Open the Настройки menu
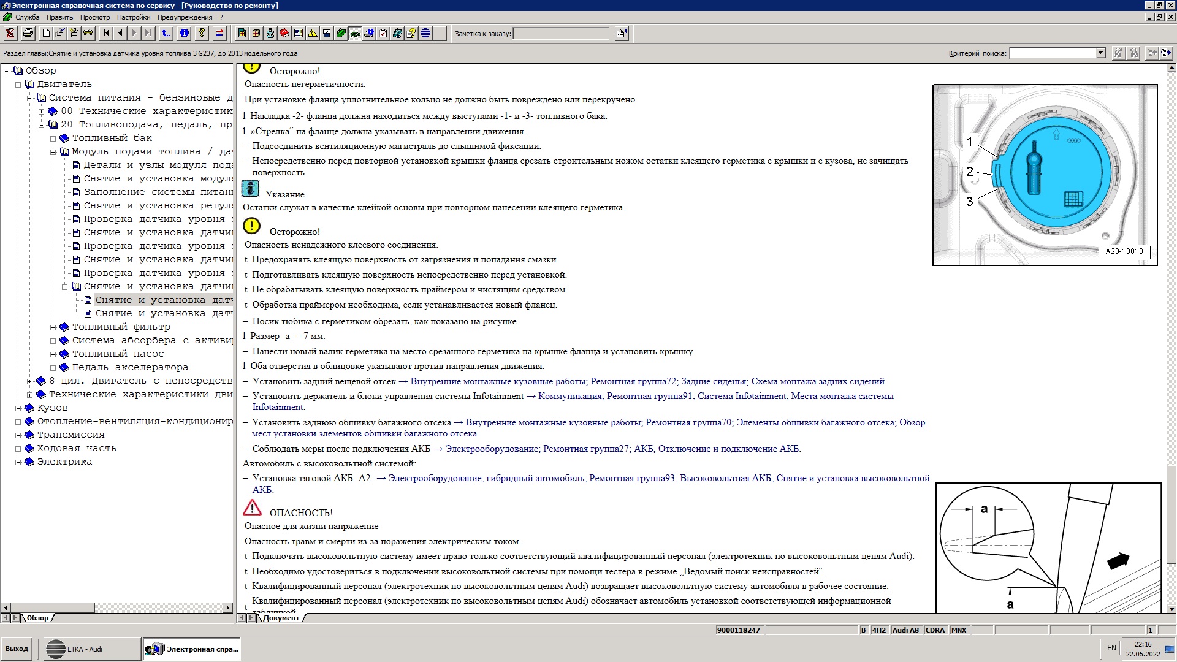 (x=133, y=17)
